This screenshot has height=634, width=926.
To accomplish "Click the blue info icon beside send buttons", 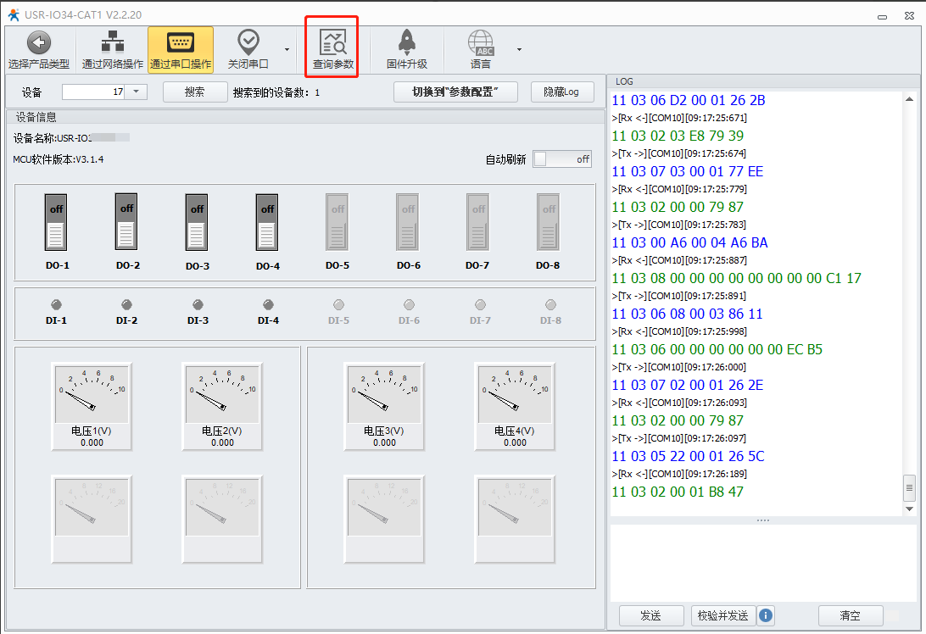I will click(766, 615).
